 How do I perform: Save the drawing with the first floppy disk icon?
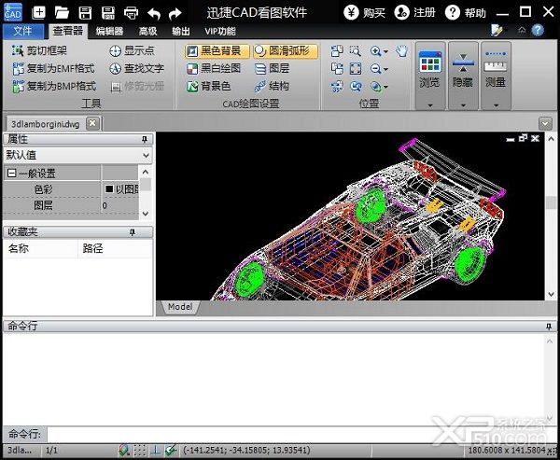tap(85, 13)
